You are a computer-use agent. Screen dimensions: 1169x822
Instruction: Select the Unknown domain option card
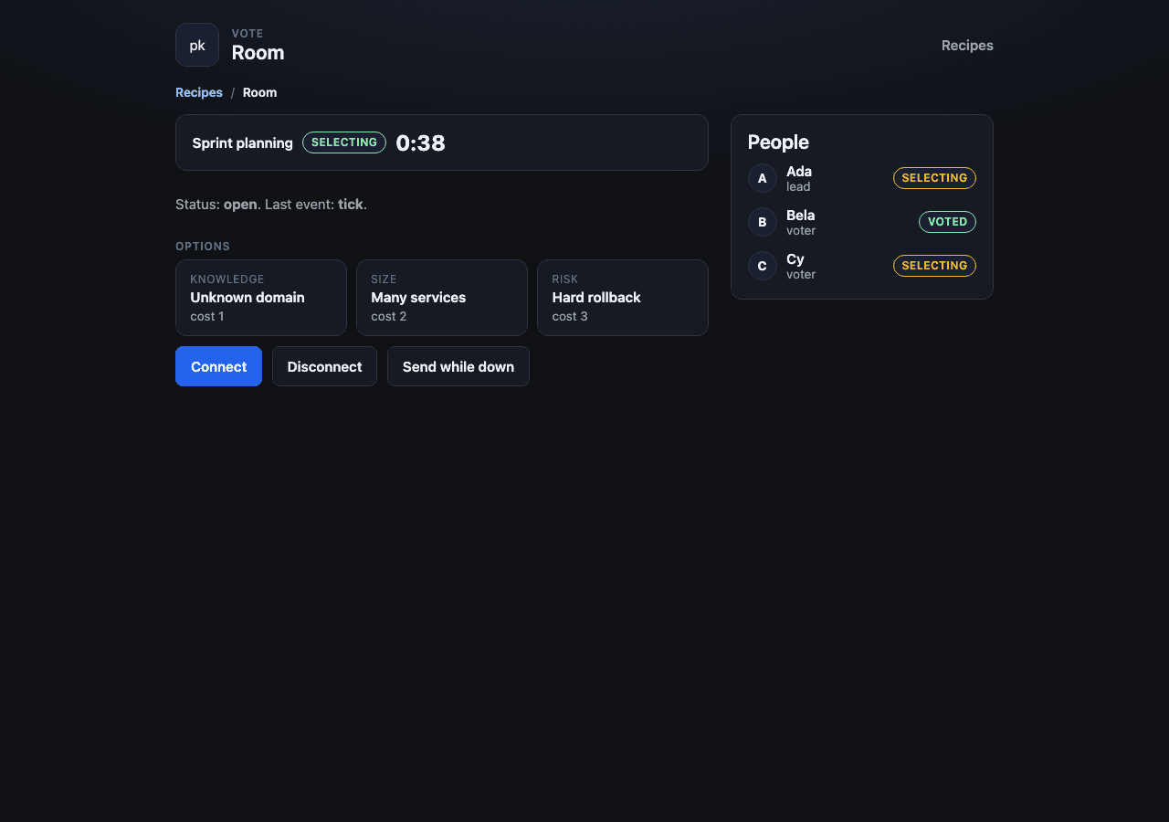pyautogui.click(x=261, y=298)
